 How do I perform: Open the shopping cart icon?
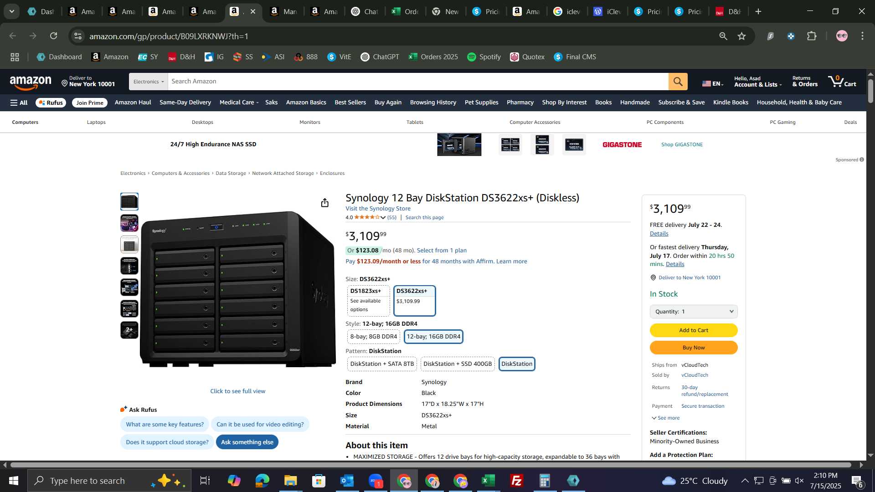[842, 82]
